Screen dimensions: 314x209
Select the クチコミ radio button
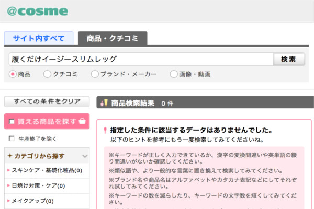pos(47,74)
